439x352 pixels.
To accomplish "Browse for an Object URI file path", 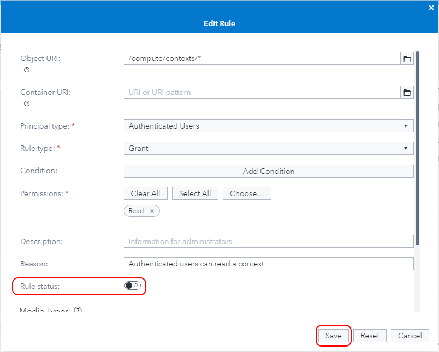I will (407, 58).
